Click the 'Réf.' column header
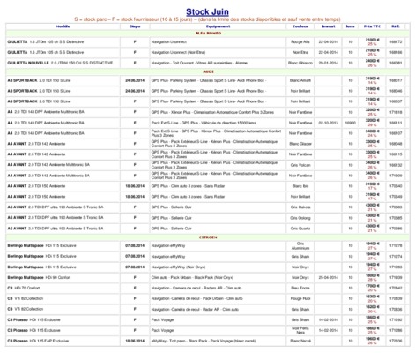The image size is (415, 353). (396, 26)
